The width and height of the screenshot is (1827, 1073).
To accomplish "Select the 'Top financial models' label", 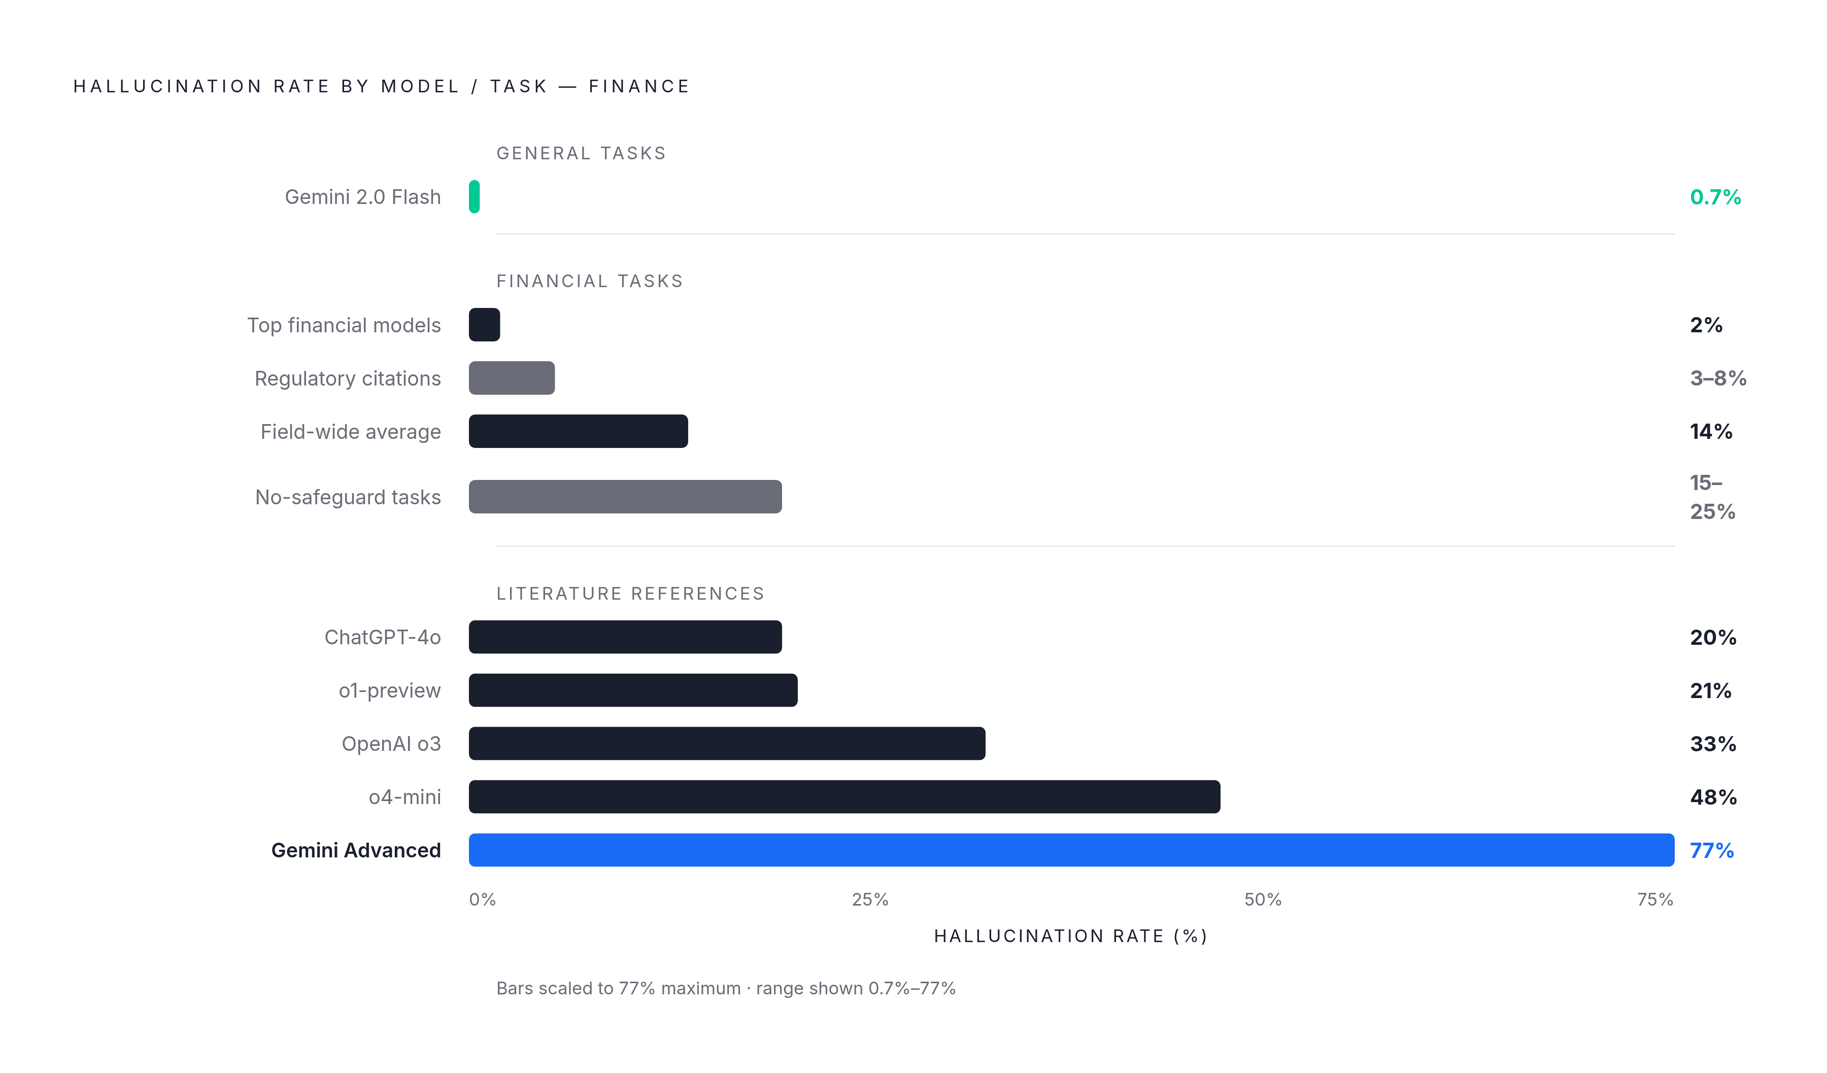I will coord(344,325).
